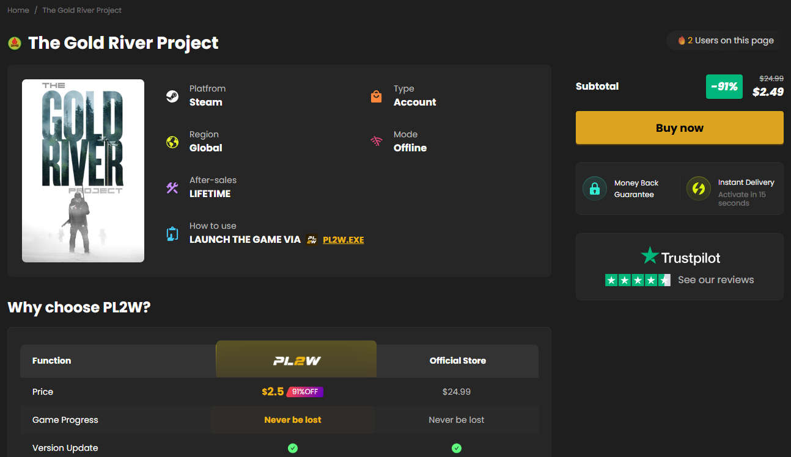Screen dimensions: 791x457
Task: Click the bold yellow Never be lost cell
Action: pos(293,420)
